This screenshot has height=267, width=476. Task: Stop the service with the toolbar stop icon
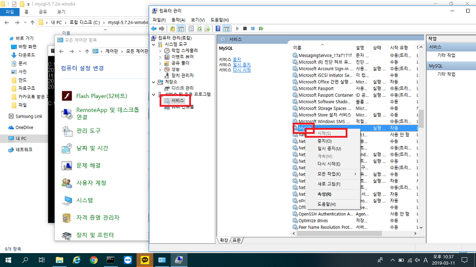click(245, 28)
